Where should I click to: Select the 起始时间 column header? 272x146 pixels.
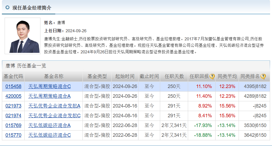pyautogui.click(x=125, y=76)
